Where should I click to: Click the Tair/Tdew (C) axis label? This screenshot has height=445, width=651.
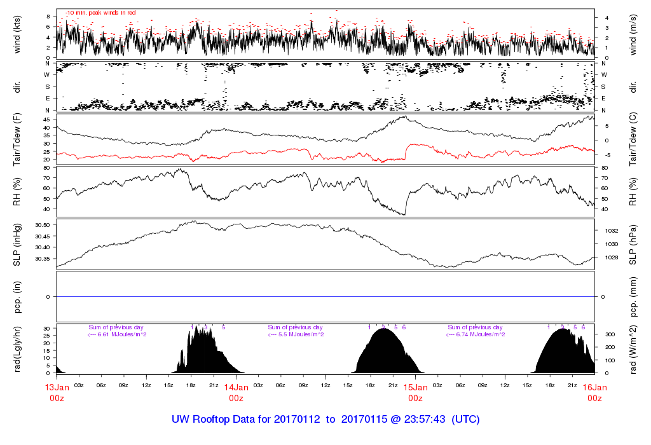point(634,138)
